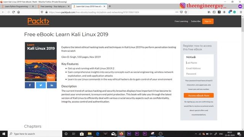Viewport: 244px width, 137px height.
Task: Click the tracking protection shield icon
Action: [x=42, y=12]
